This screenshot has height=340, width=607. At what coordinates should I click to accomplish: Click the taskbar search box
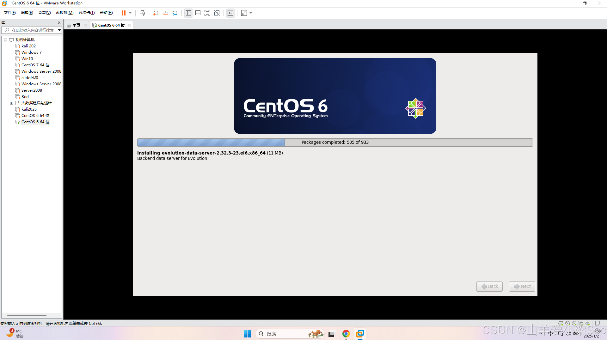tap(290, 334)
